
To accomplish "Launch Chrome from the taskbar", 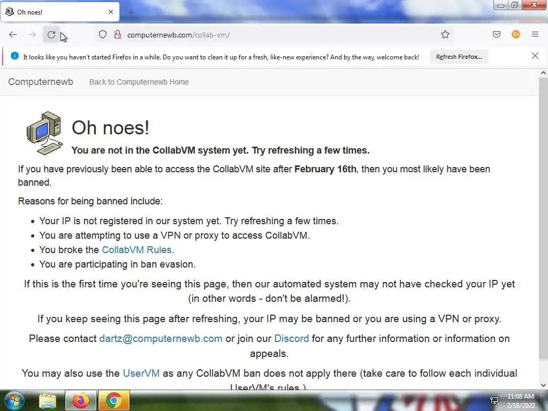I will click(114, 400).
